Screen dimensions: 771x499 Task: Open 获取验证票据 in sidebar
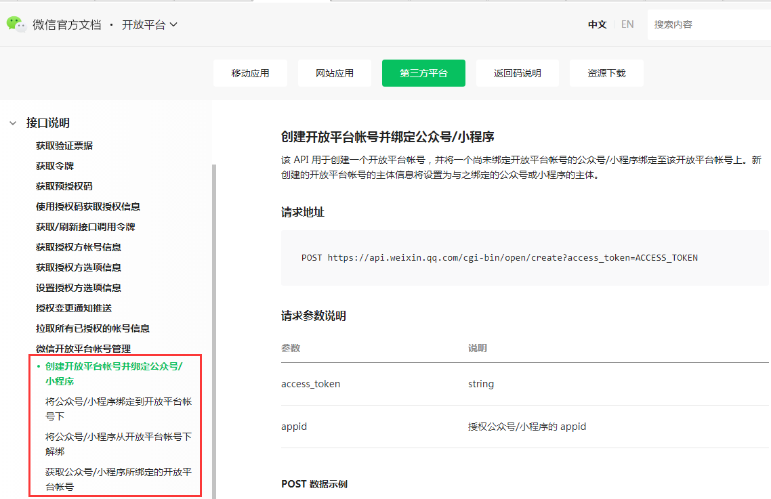click(x=64, y=146)
